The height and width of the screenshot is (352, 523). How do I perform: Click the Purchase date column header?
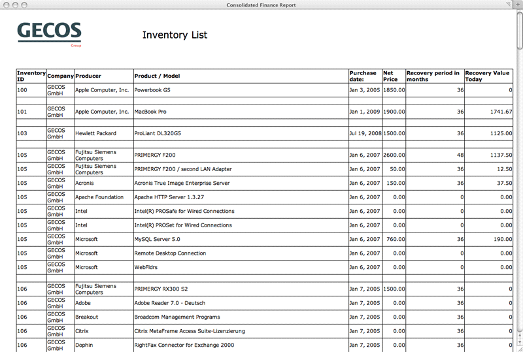point(365,76)
